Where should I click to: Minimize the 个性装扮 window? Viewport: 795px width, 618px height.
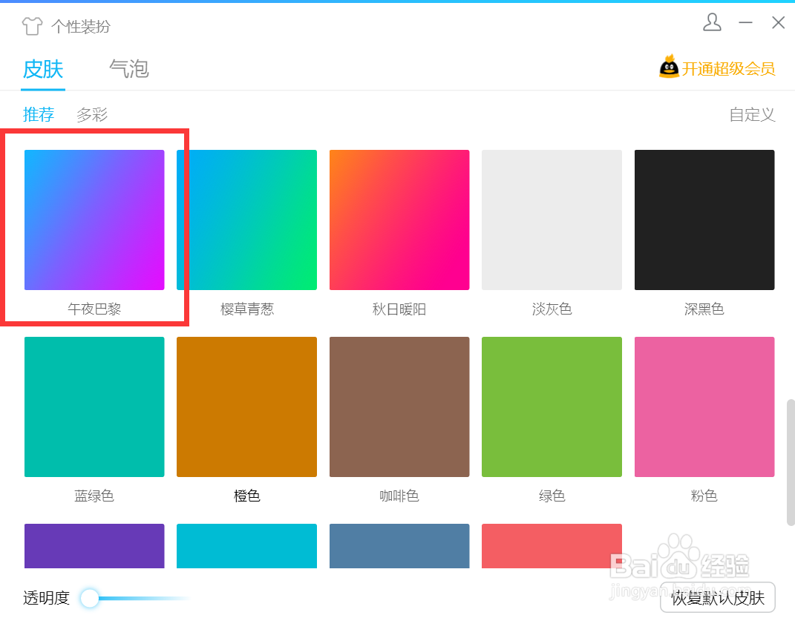745,22
